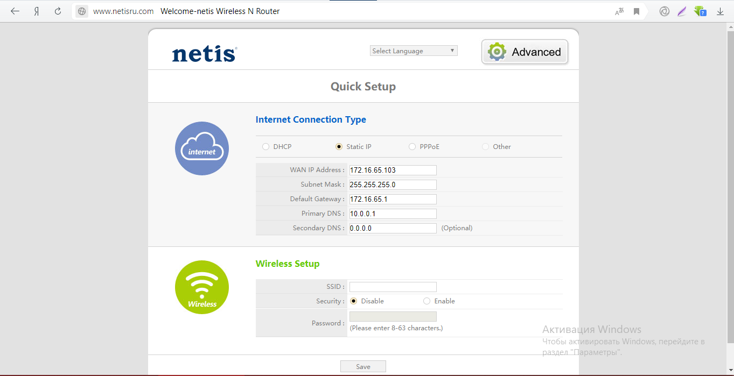Reload the page with the refresh icon

58,11
